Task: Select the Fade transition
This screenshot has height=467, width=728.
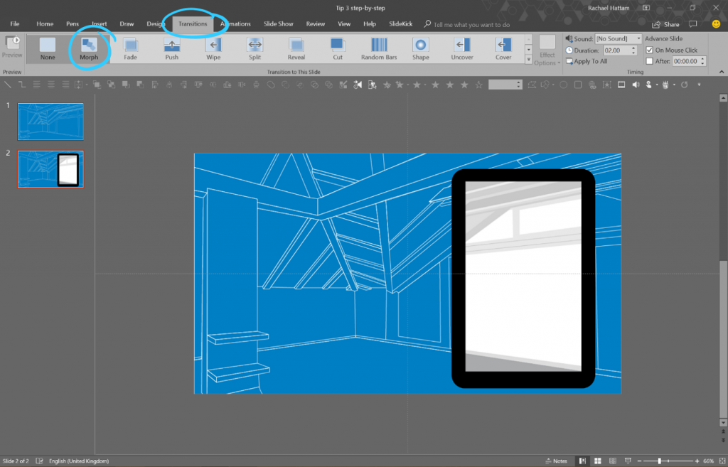Action: coord(129,48)
